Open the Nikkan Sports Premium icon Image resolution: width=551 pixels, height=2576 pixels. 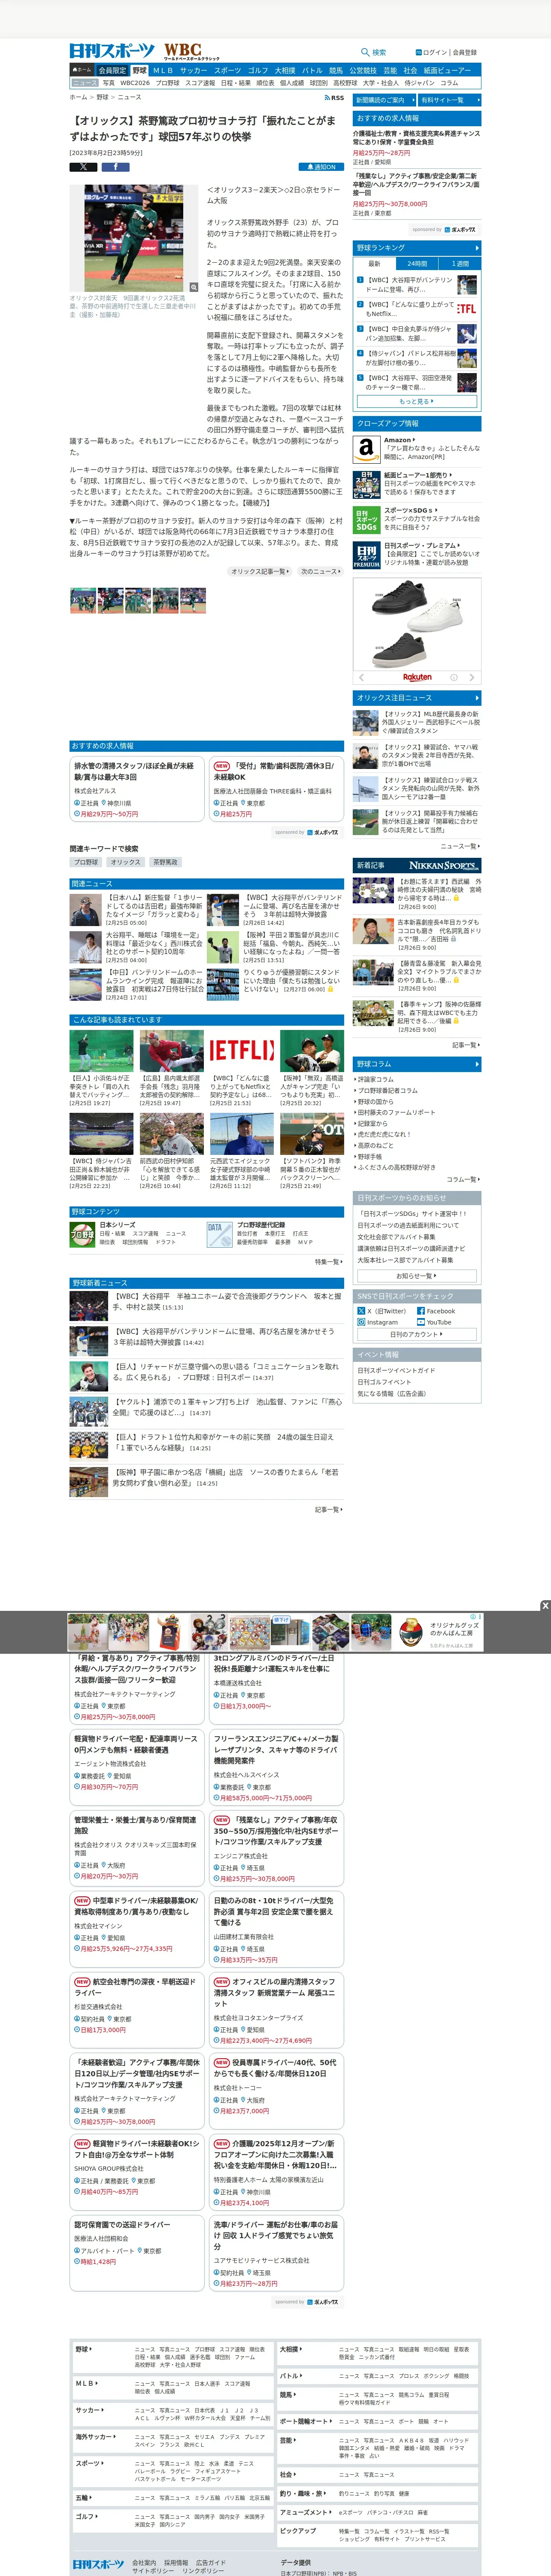[x=366, y=556]
